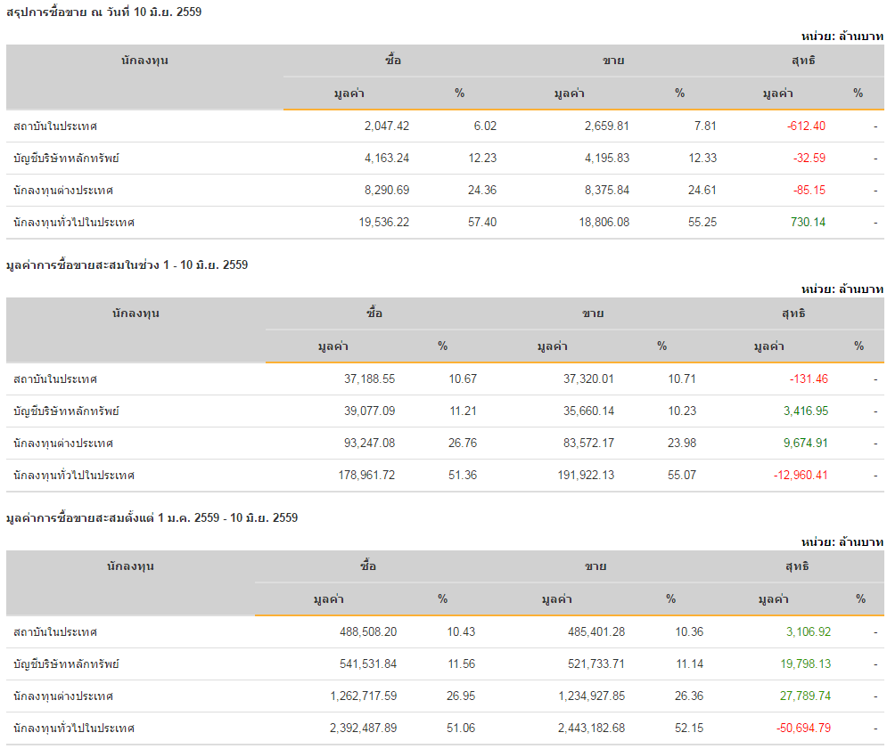Select the net value "9,674.91"
This screenshot has height=749, width=887.
pyautogui.click(x=806, y=444)
